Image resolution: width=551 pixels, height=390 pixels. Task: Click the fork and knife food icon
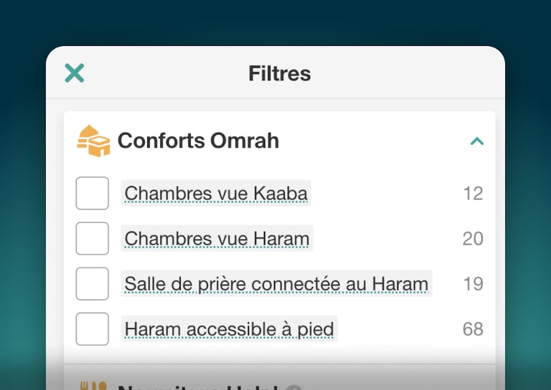[93, 386]
